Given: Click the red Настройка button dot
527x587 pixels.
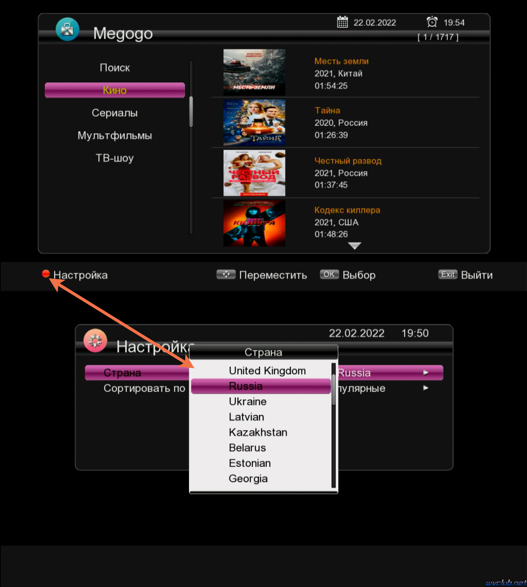Looking at the screenshot, I should (46, 274).
